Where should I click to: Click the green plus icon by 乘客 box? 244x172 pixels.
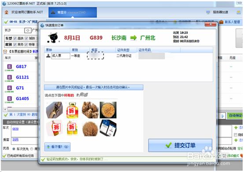pos(236,140)
